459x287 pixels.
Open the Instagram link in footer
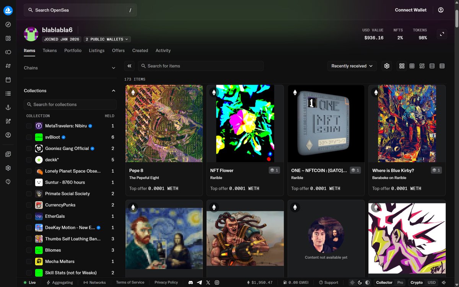coord(217,282)
